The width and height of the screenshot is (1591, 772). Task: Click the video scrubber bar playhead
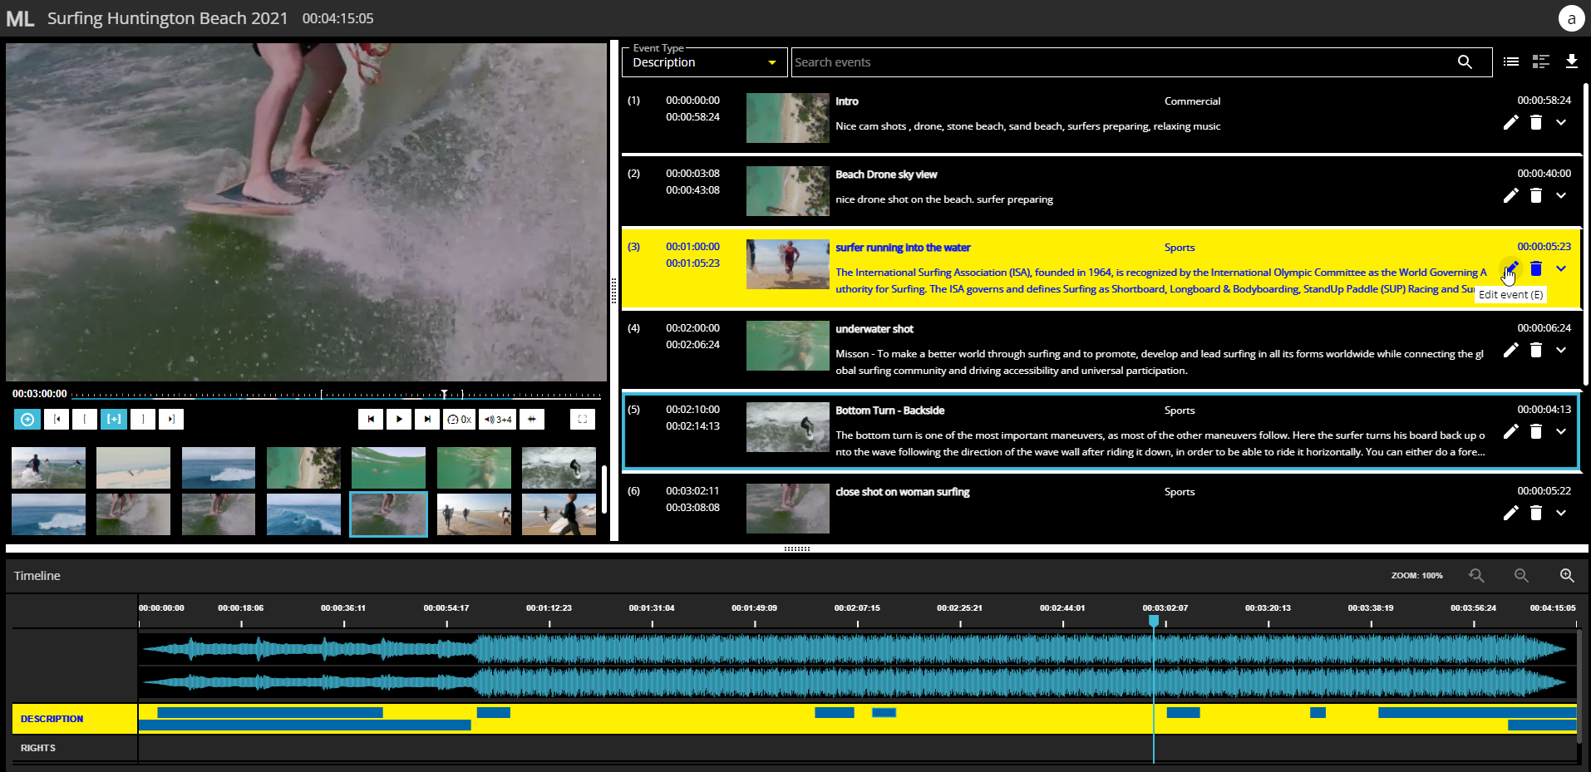[444, 394]
